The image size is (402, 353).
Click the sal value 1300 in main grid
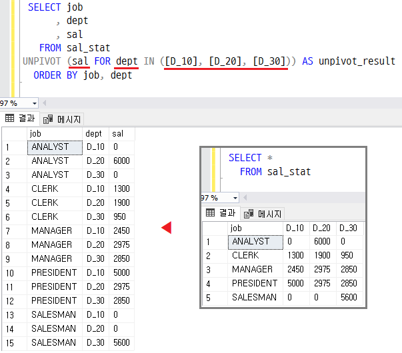pyautogui.click(x=121, y=189)
